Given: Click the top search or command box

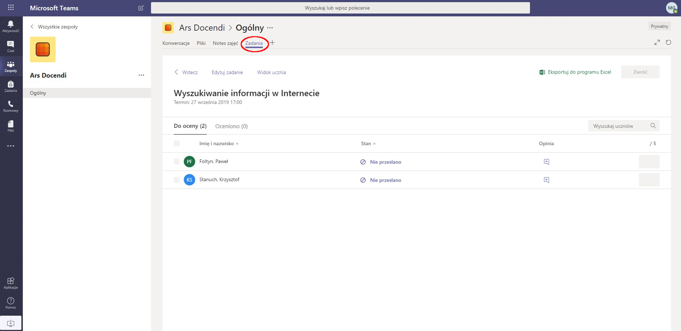Looking at the screenshot, I should (x=340, y=8).
